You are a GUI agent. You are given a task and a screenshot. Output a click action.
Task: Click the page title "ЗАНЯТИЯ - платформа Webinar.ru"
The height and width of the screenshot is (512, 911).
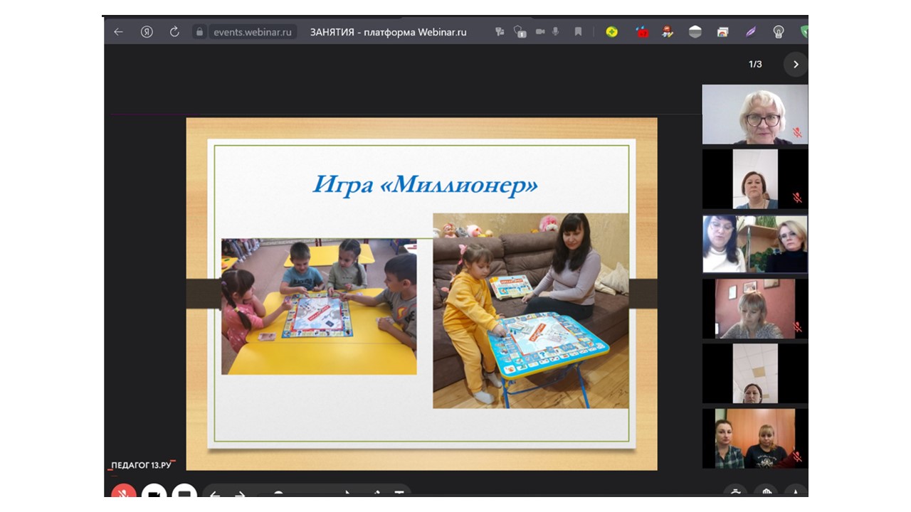pos(388,32)
